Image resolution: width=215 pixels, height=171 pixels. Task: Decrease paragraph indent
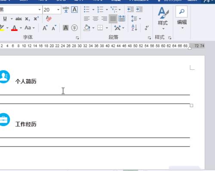(130, 9)
